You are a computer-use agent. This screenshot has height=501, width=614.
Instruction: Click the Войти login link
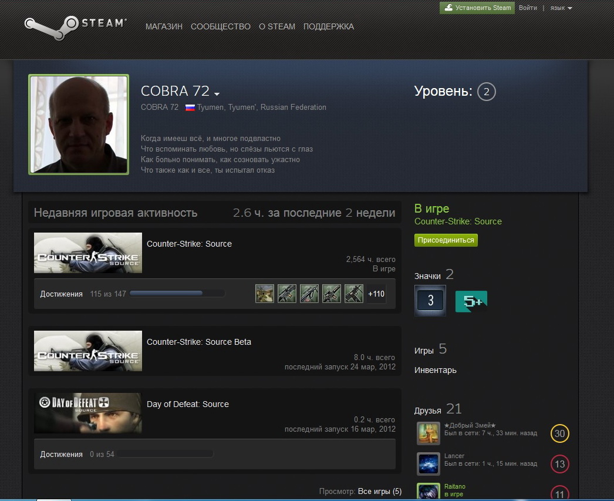pos(528,8)
